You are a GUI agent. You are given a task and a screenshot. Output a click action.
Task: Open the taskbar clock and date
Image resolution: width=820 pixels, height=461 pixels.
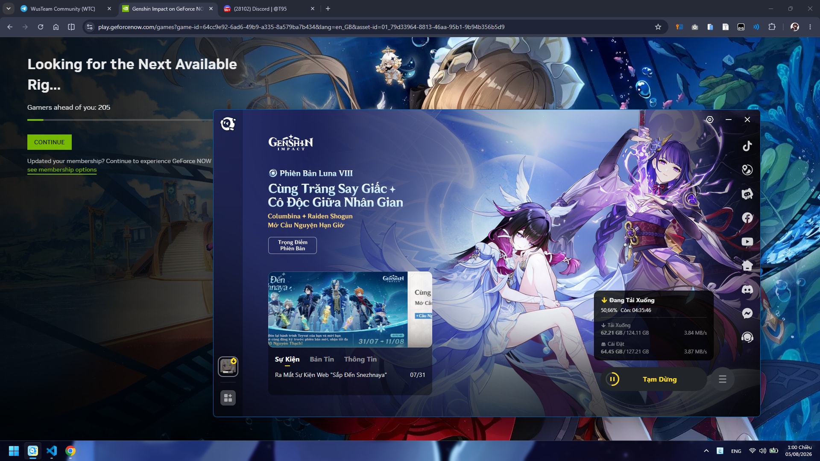click(x=799, y=451)
